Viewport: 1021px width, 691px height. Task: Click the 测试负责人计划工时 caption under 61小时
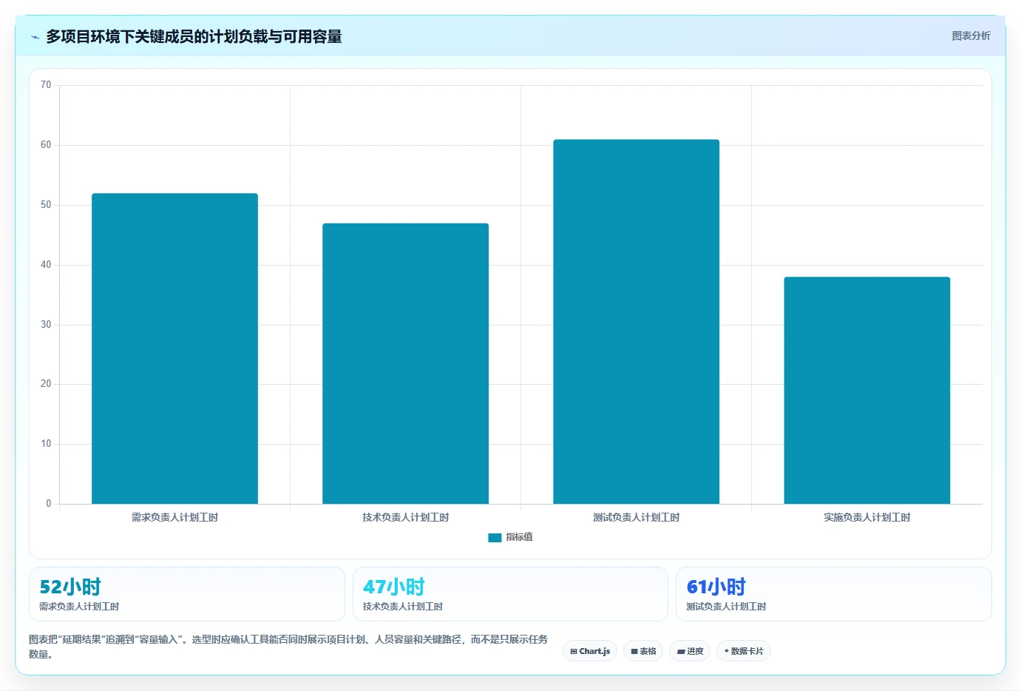coord(726,607)
